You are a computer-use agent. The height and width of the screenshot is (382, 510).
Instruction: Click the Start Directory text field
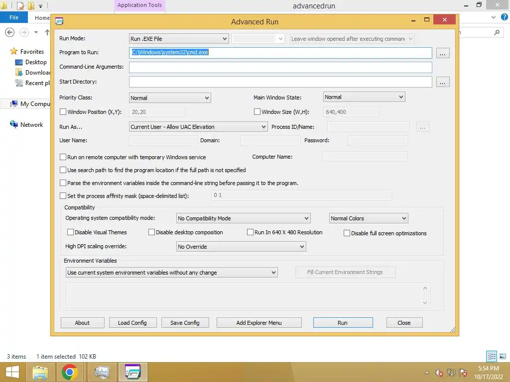click(280, 82)
